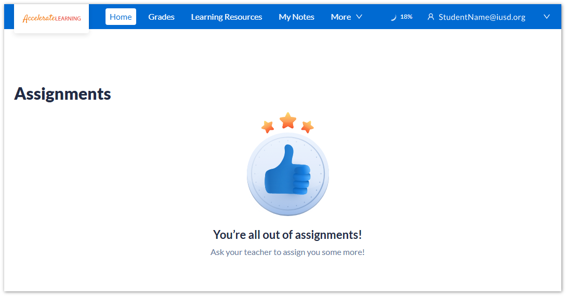Open Learning Resources in the navigation bar
Image resolution: width=566 pixels, height=296 pixels.
tap(226, 17)
